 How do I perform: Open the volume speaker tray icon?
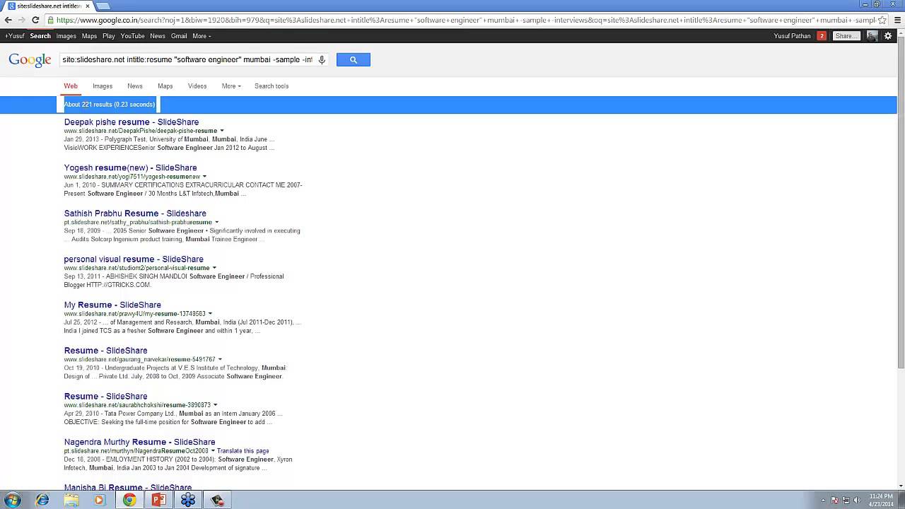pos(857,500)
